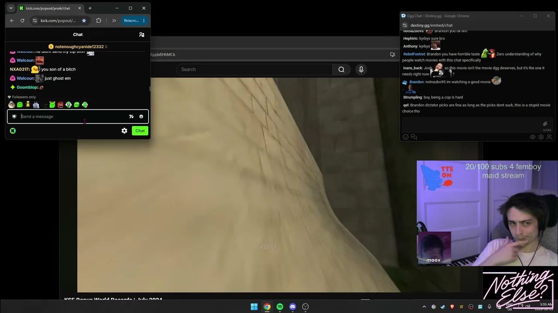The width and height of the screenshot is (558, 313).
Task: Reload the Kick chat page
Action: point(22,20)
